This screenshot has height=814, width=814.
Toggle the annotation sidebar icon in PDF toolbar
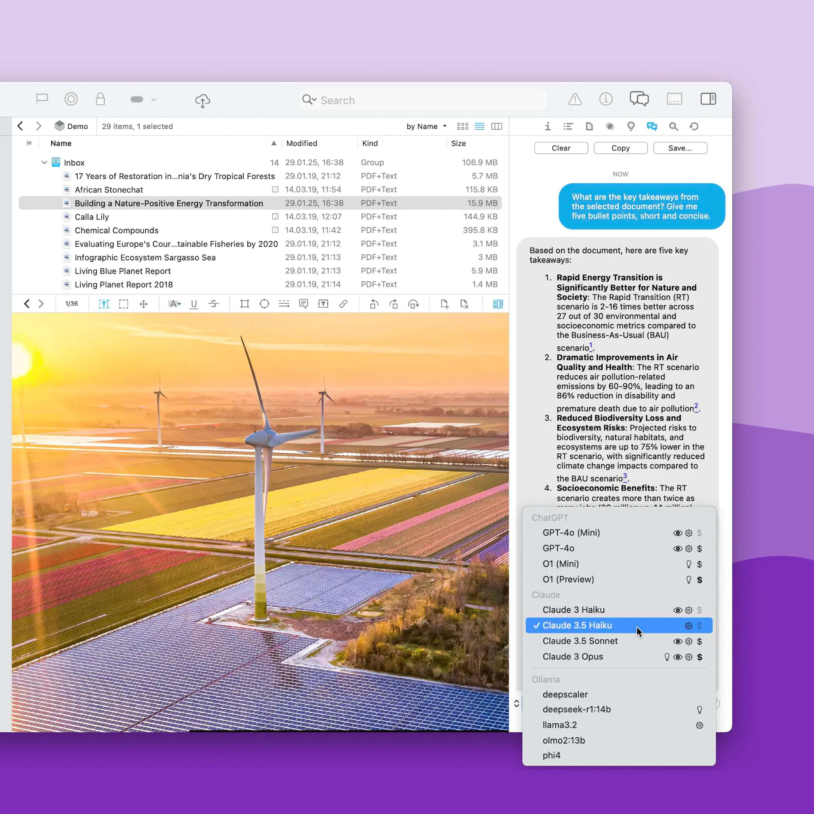coord(498,304)
